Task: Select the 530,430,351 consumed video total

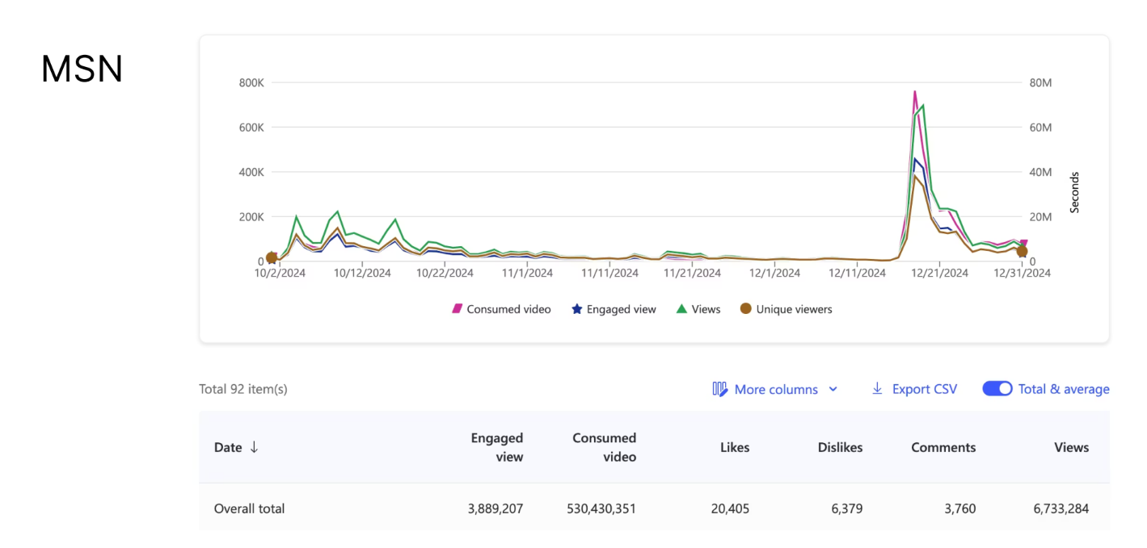Action: click(601, 508)
